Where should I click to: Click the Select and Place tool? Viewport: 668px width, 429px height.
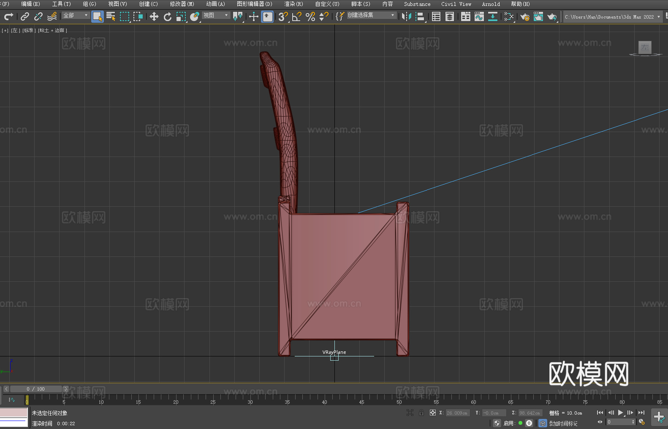195,16
